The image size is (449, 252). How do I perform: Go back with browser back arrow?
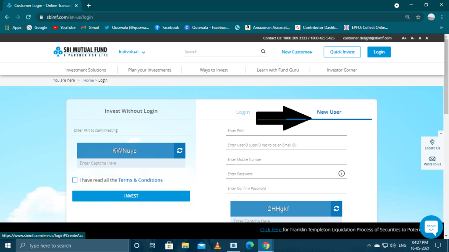(7, 17)
